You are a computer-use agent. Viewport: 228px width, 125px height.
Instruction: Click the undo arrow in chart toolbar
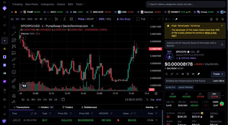(152, 19)
